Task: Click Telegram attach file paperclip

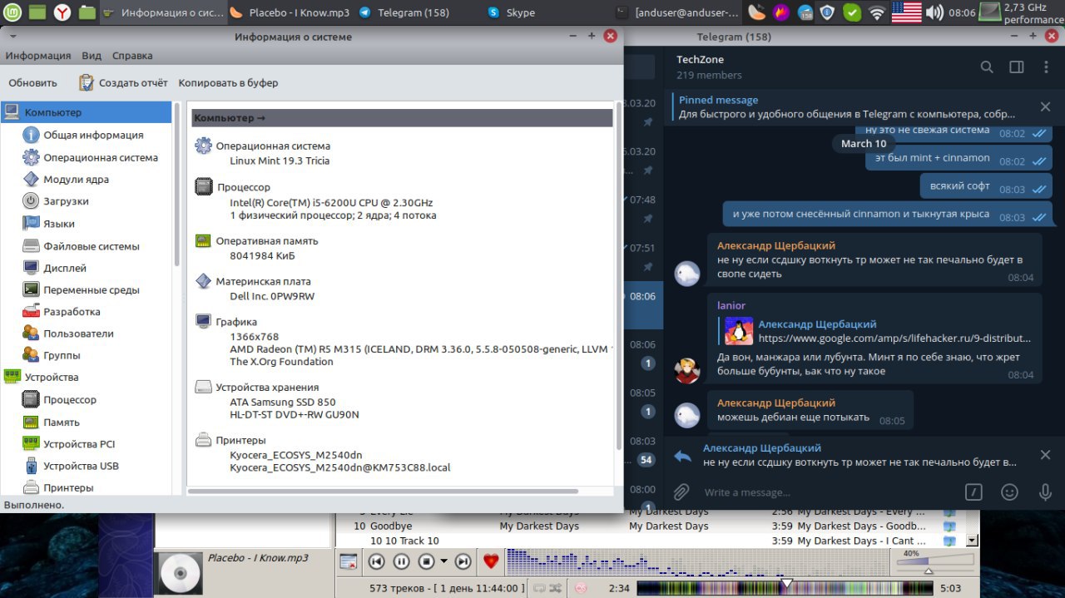Action: [681, 492]
